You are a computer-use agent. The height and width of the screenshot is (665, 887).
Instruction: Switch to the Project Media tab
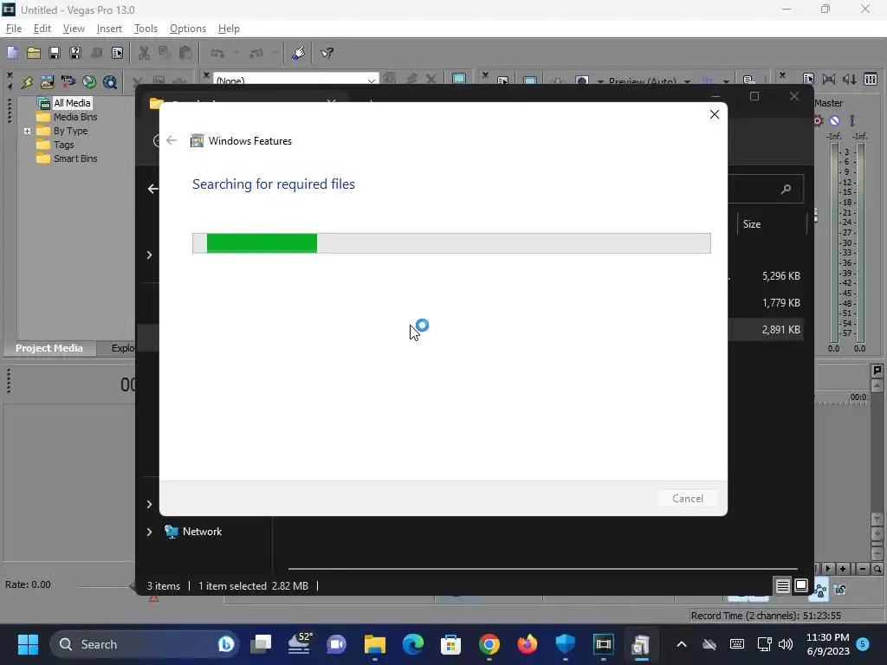(49, 348)
